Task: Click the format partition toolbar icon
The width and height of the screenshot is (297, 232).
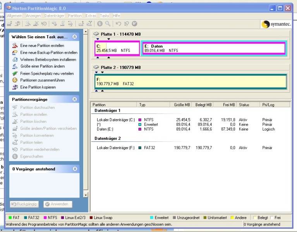Action: coord(62,24)
